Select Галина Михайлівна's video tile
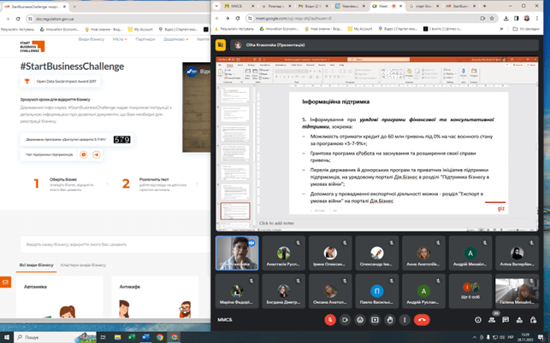550x343 pixels. pyautogui.click(x=517, y=291)
